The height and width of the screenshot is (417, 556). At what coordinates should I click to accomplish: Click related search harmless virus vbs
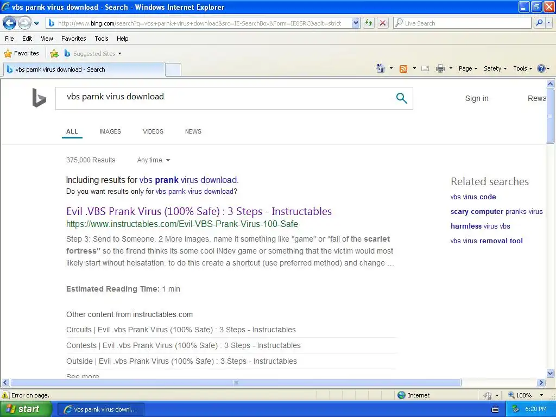[480, 226]
